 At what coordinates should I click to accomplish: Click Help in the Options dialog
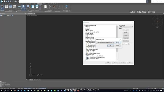[130, 63]
